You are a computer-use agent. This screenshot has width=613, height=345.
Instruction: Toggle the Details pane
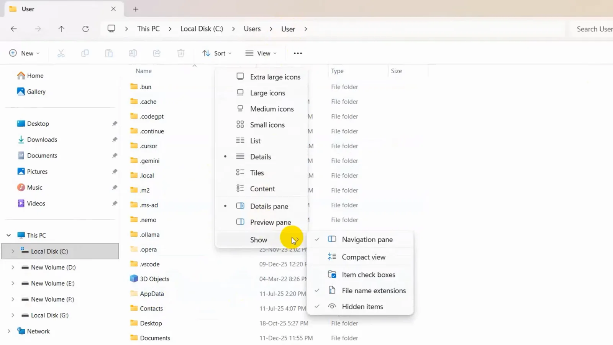pos(262,206)
